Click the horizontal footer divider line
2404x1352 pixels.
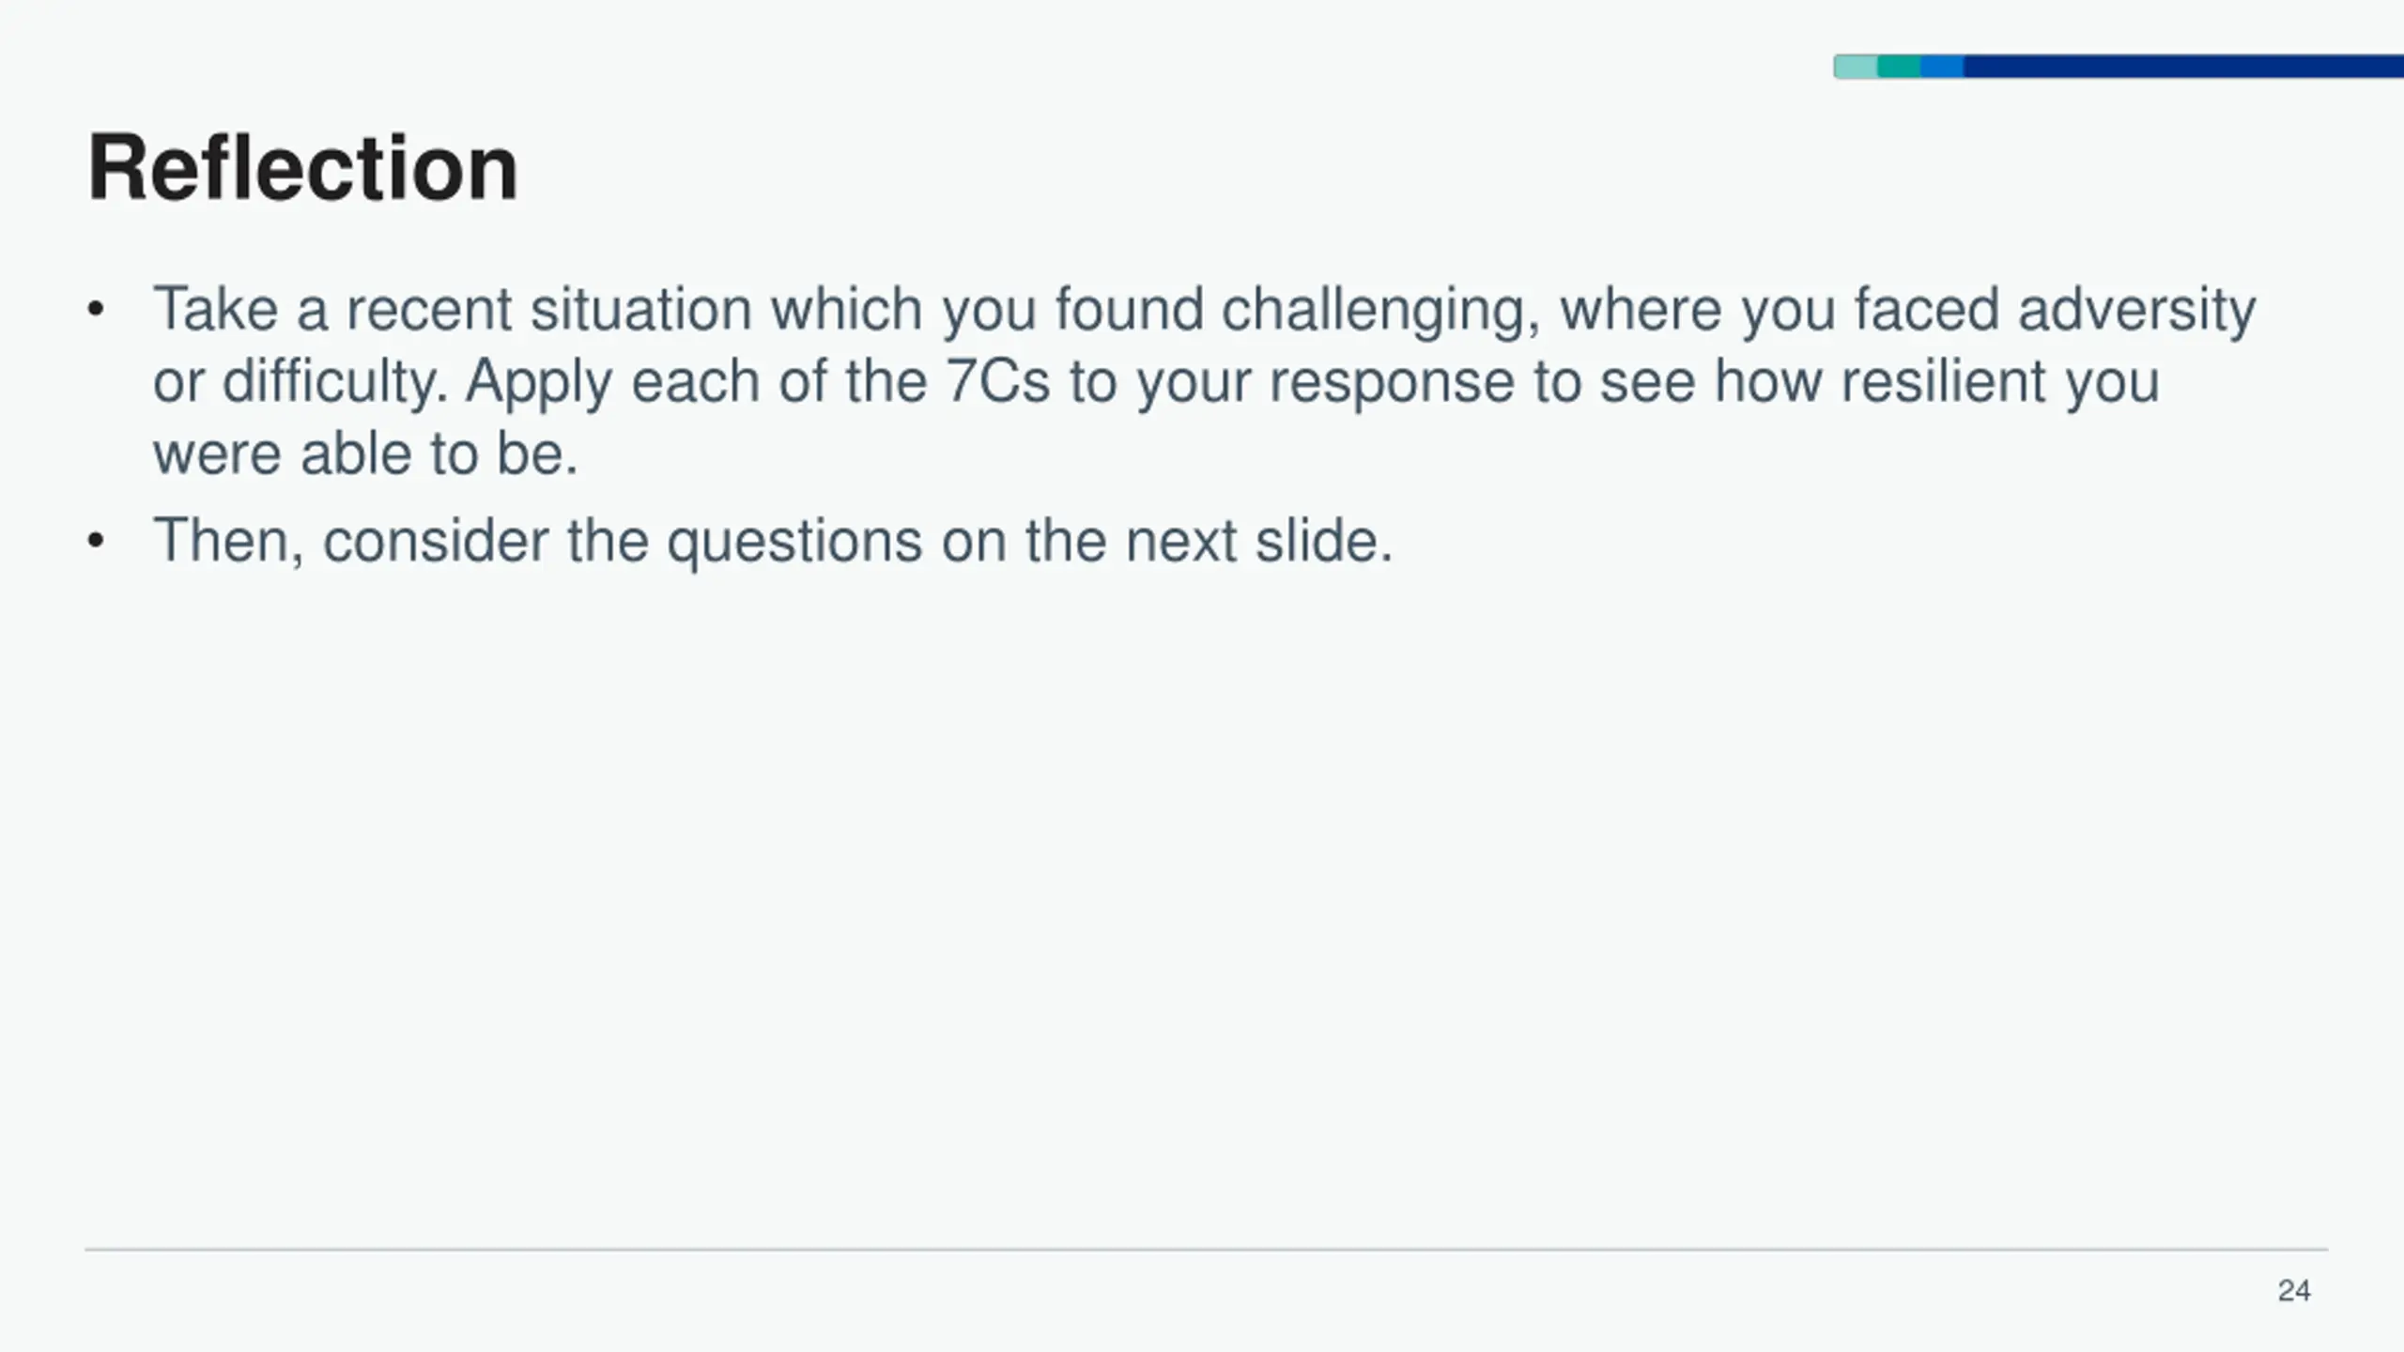coord(1206,1250)
